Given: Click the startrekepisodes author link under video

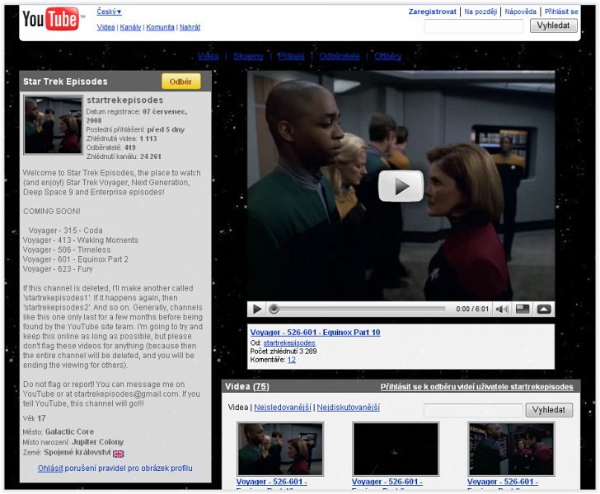Looking at the screenshot, I should pos(289,343).
